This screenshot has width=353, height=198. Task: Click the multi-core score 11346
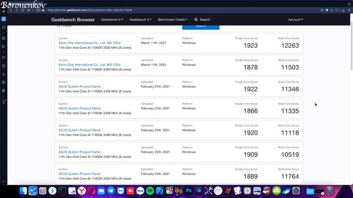click(290, 89)
